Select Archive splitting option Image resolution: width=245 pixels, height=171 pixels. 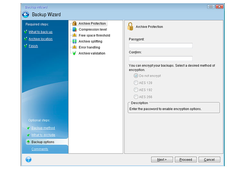tap(91, 41)
